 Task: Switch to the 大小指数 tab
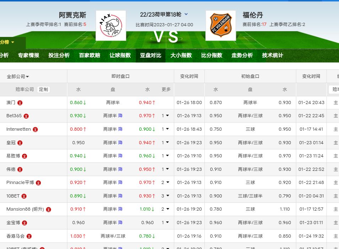(x=181, y=55)
